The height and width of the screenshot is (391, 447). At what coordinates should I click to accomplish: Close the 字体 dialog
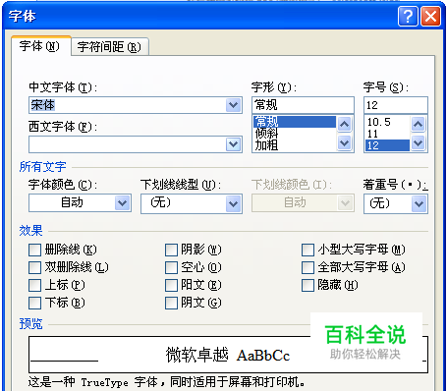pos(430,16)
